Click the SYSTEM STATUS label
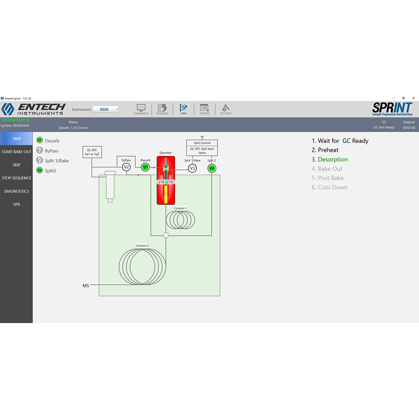Image resolution: width=419 pixels, height=419 pixels. coord(15,120)
